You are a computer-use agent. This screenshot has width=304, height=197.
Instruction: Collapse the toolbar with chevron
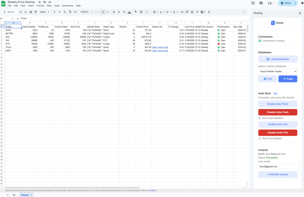[x=244, y=12]
